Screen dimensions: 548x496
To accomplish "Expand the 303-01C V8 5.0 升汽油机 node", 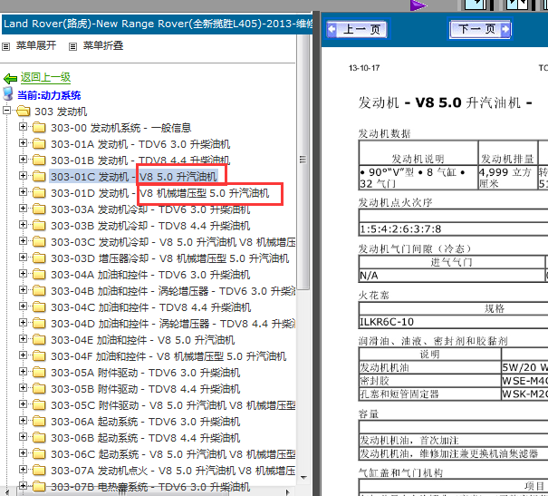I will [23, 175].
